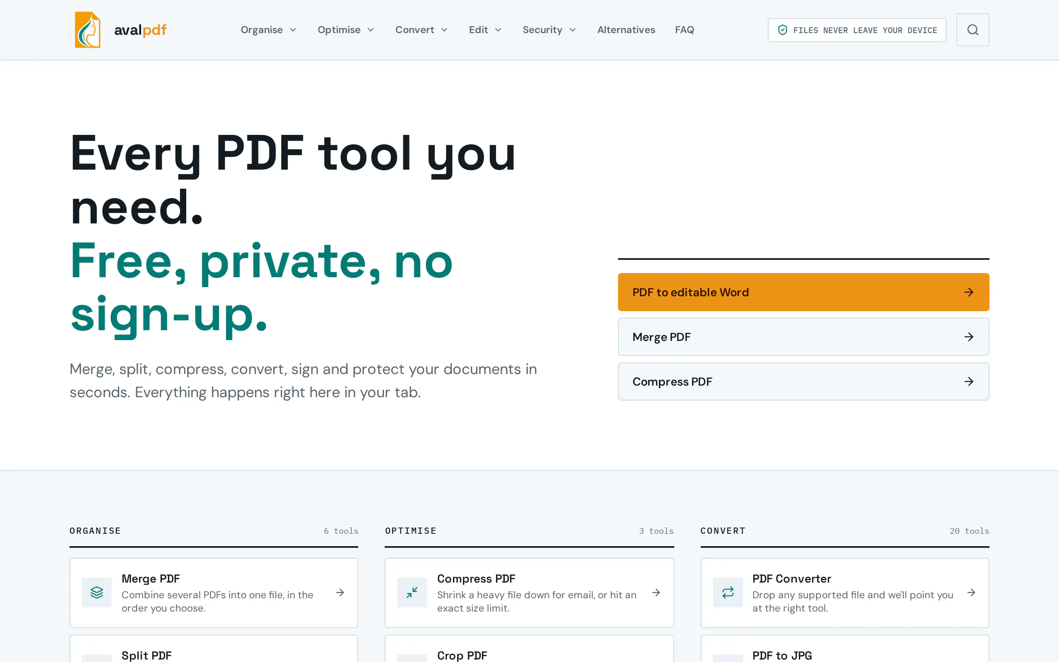1059x662 pixels.
Task: Open the Organise nav label
Action: [262, 30]
